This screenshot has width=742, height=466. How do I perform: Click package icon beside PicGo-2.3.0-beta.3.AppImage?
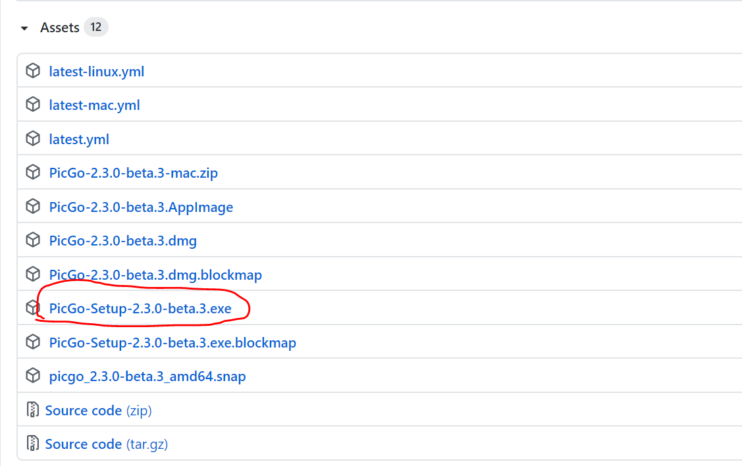(x=33, y=206)
